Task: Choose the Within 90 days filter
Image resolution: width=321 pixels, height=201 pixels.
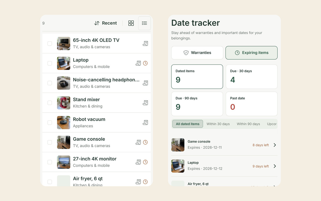Action: 248,124
